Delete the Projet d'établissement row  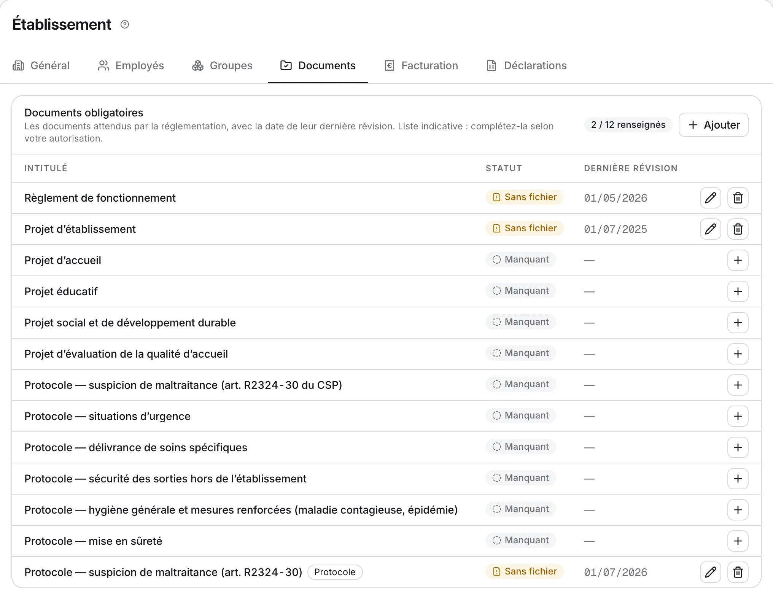click(738, 229)
